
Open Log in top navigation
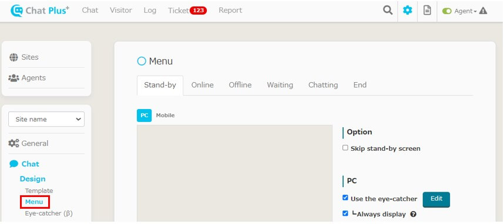click(150, 11)
